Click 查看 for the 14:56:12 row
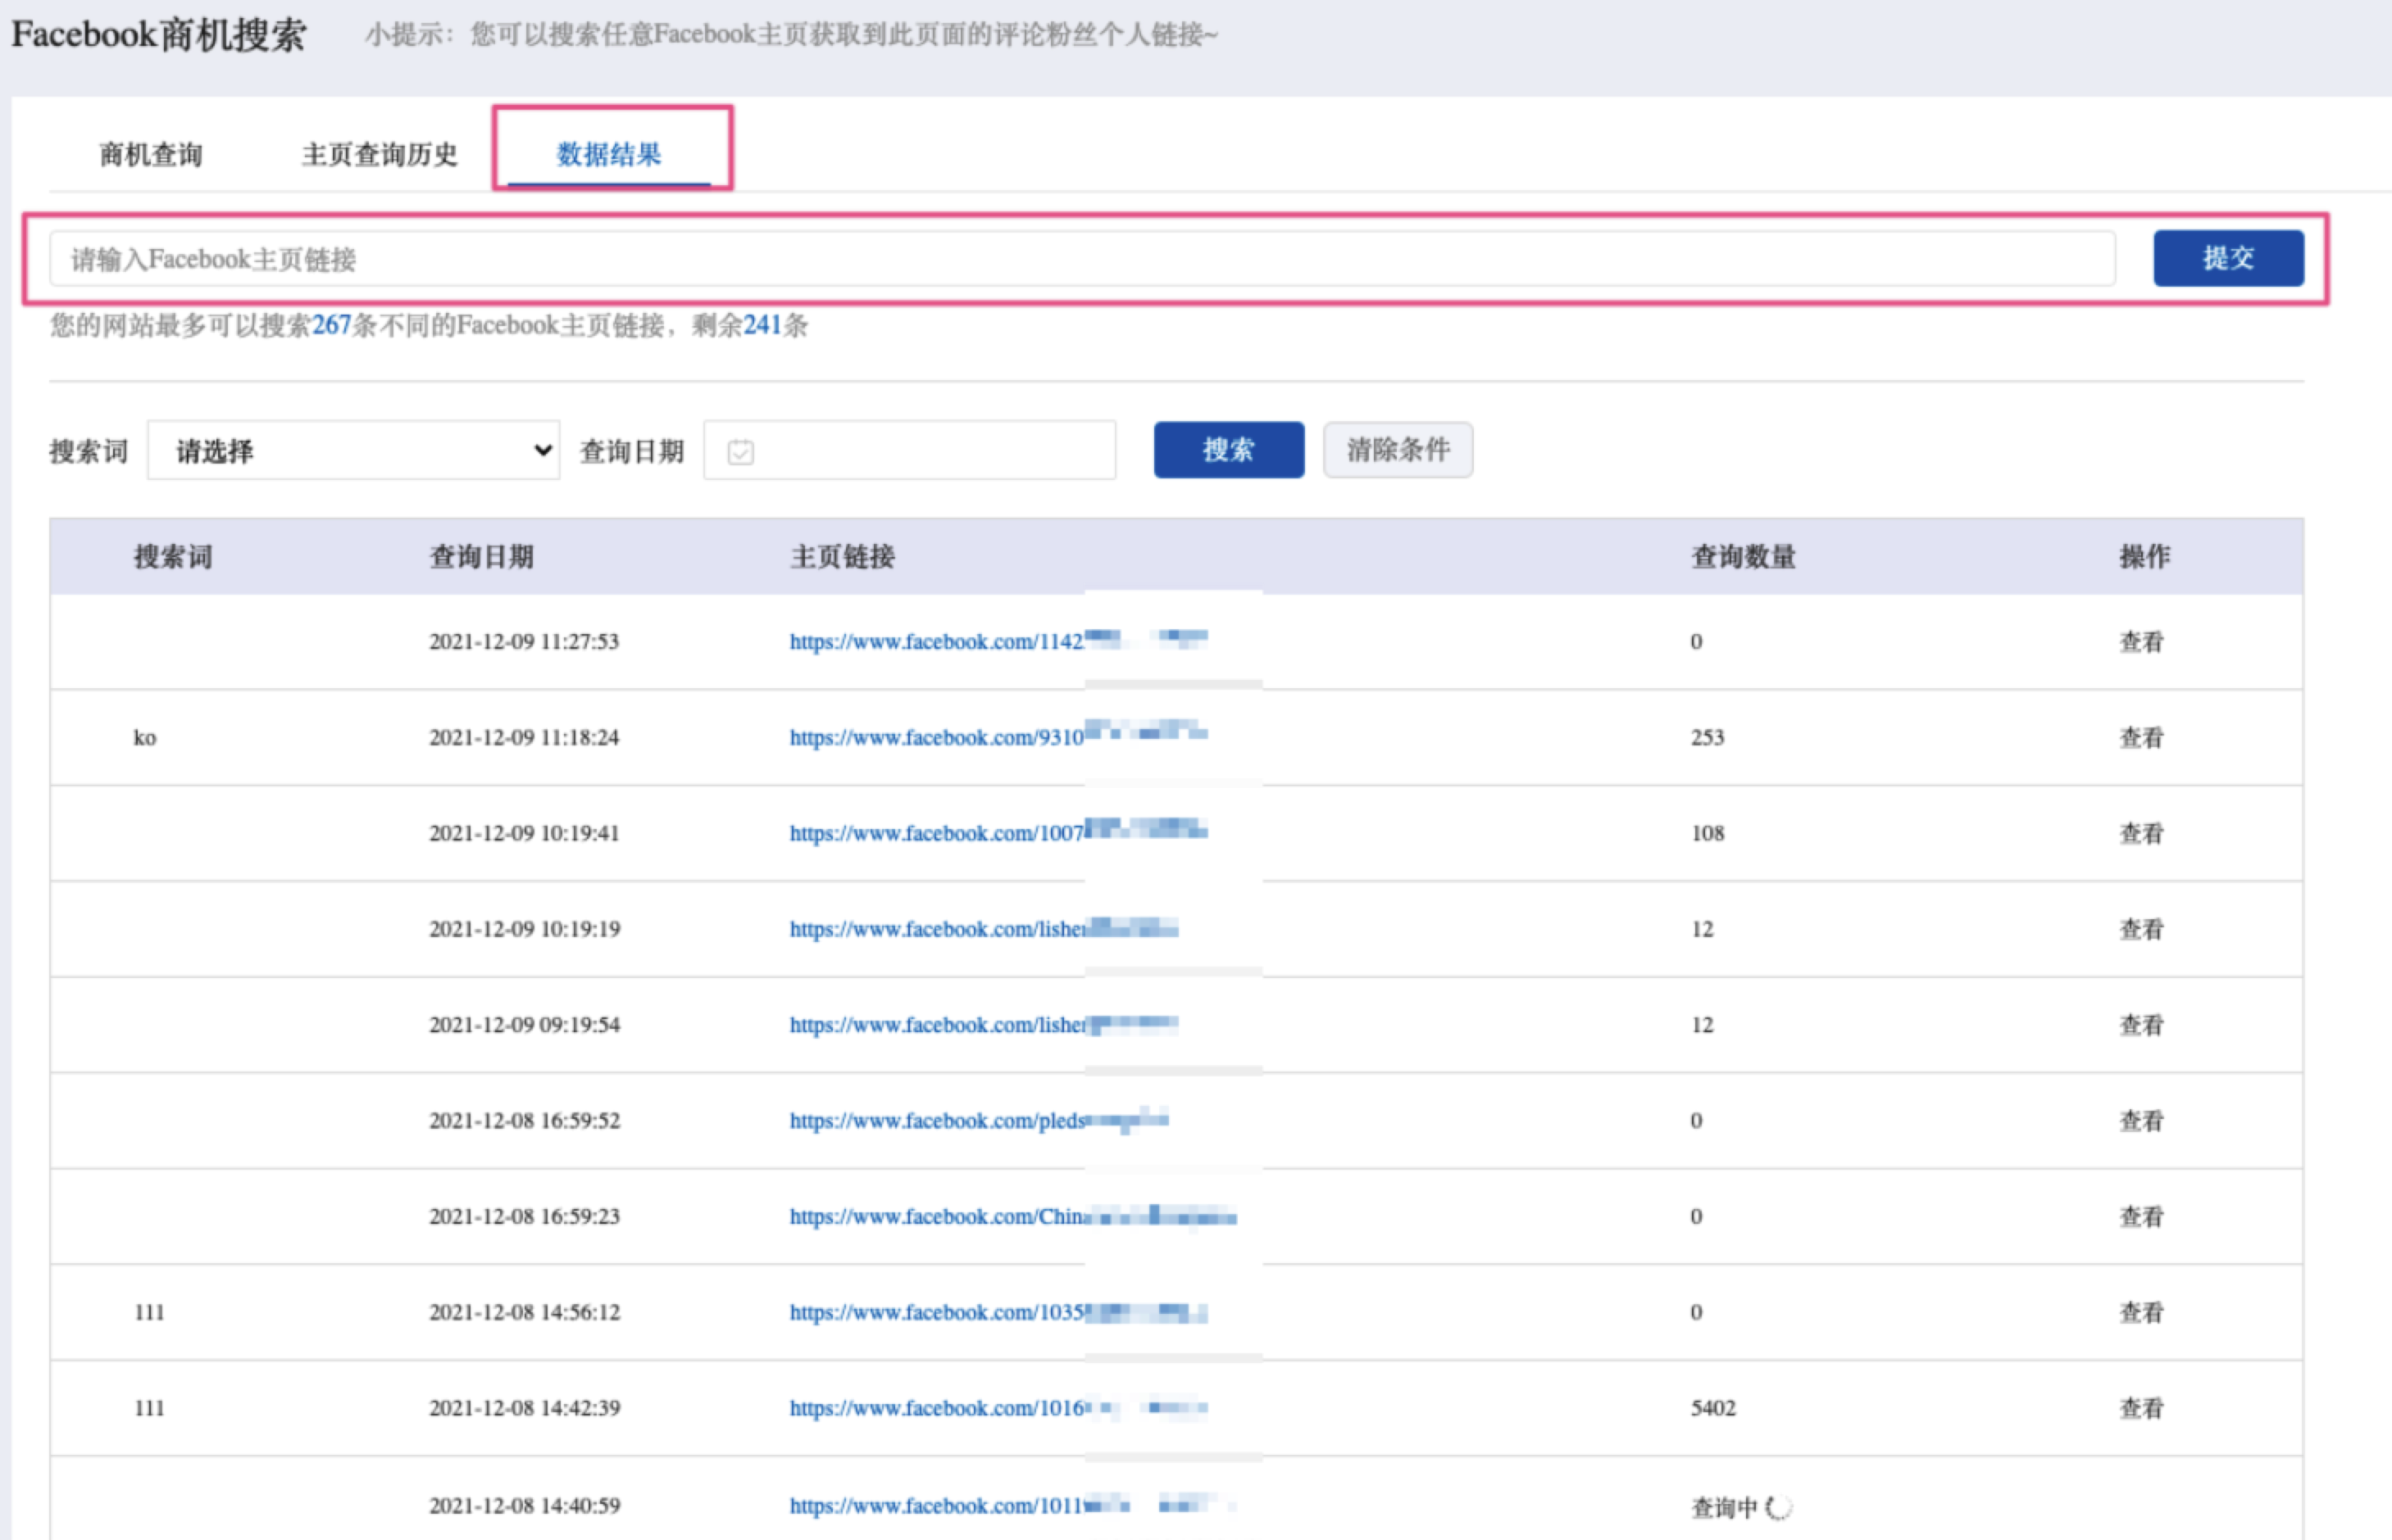This screenshot has height=1540, width=2392. [x=2142, y=1313]
